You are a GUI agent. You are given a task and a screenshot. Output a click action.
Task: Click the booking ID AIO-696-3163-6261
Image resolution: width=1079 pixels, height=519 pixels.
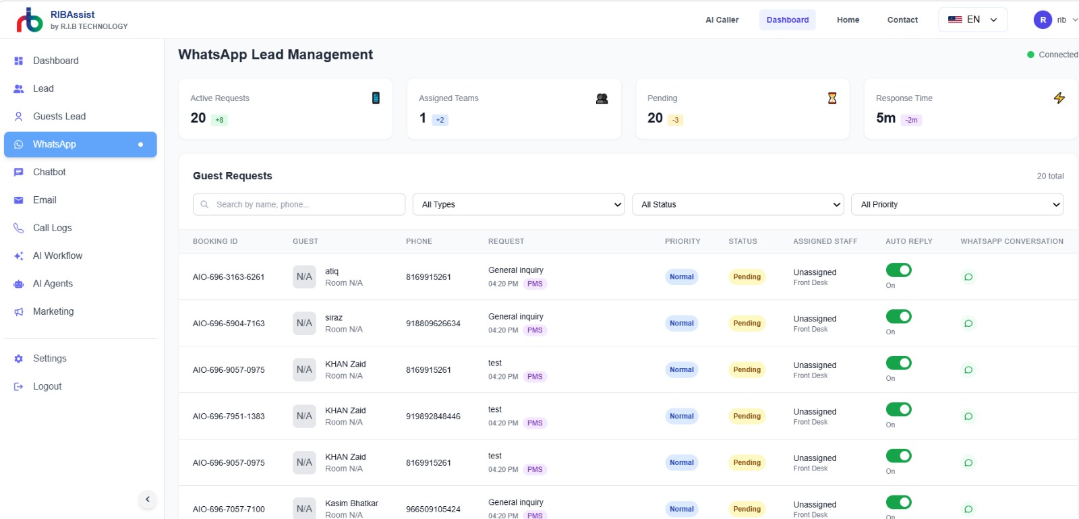(229, 277)
